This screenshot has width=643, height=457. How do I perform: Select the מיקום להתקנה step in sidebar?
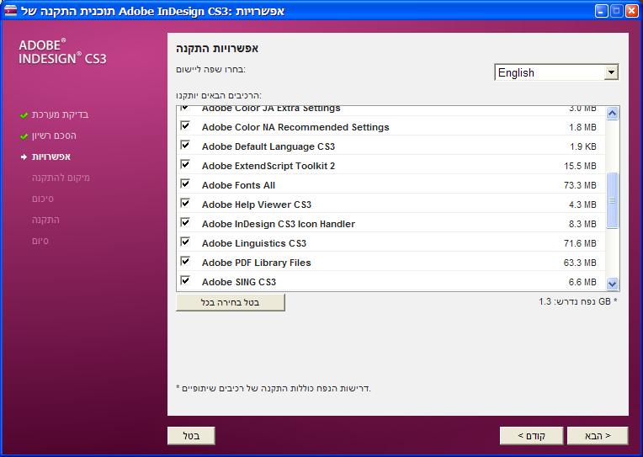pos(61,178)
